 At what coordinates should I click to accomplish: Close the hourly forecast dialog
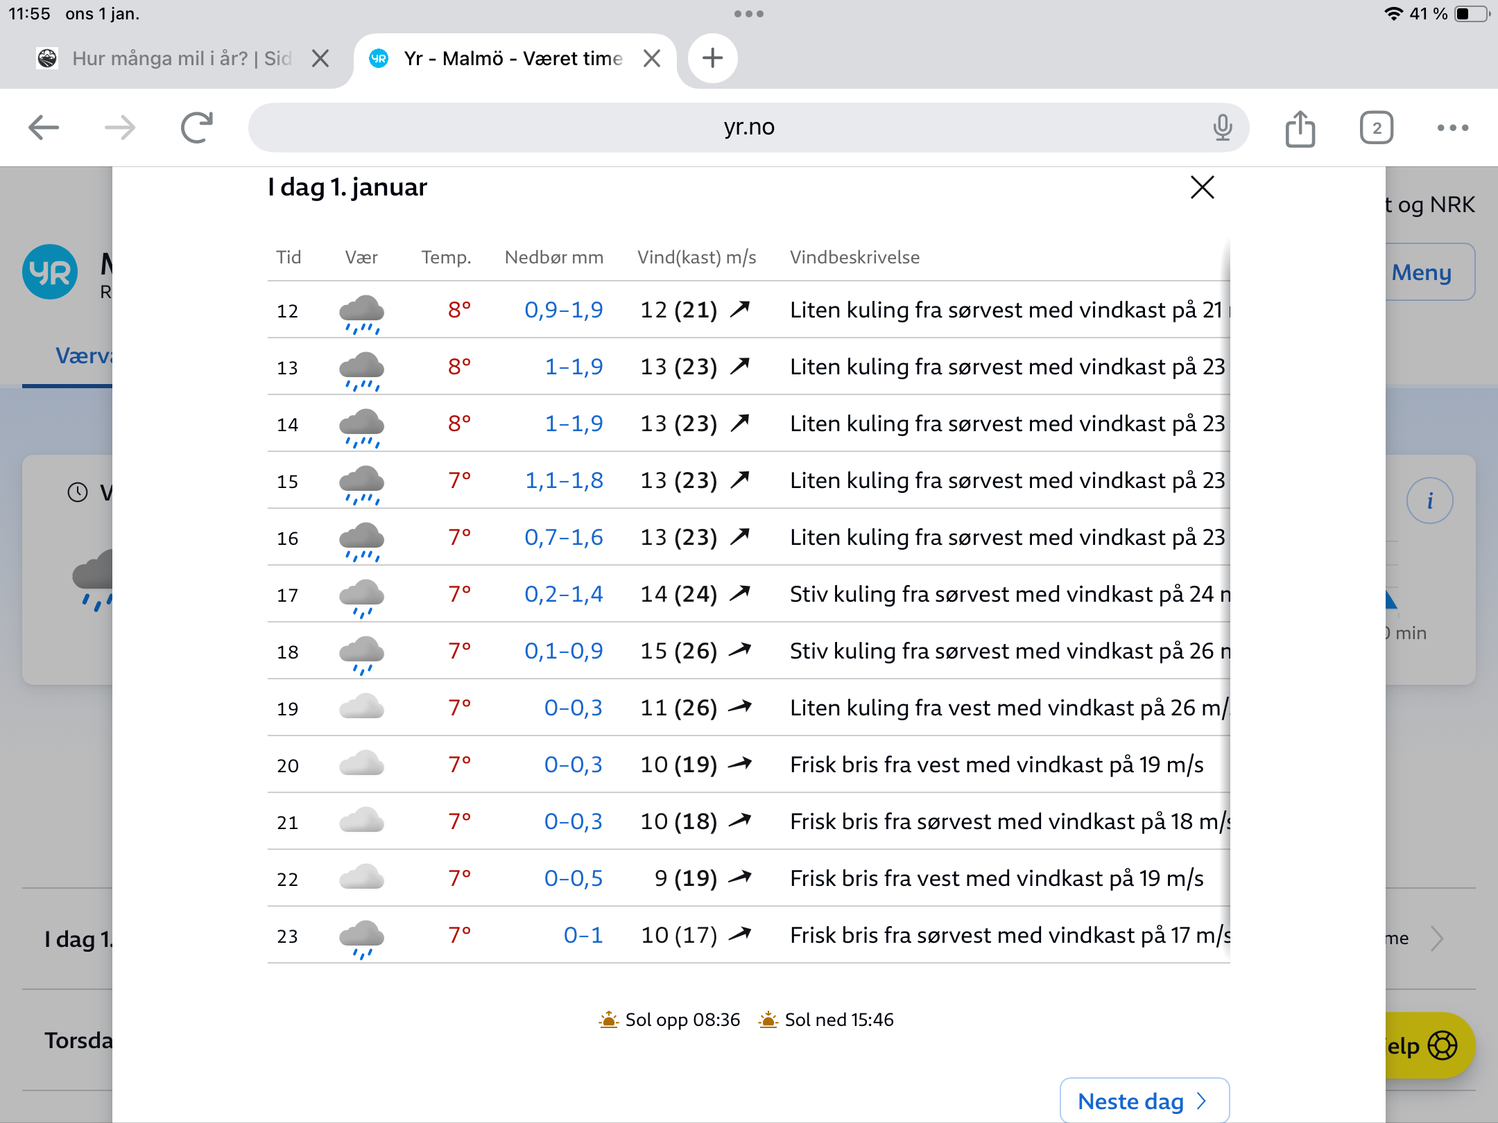[x=1203, y=187]
